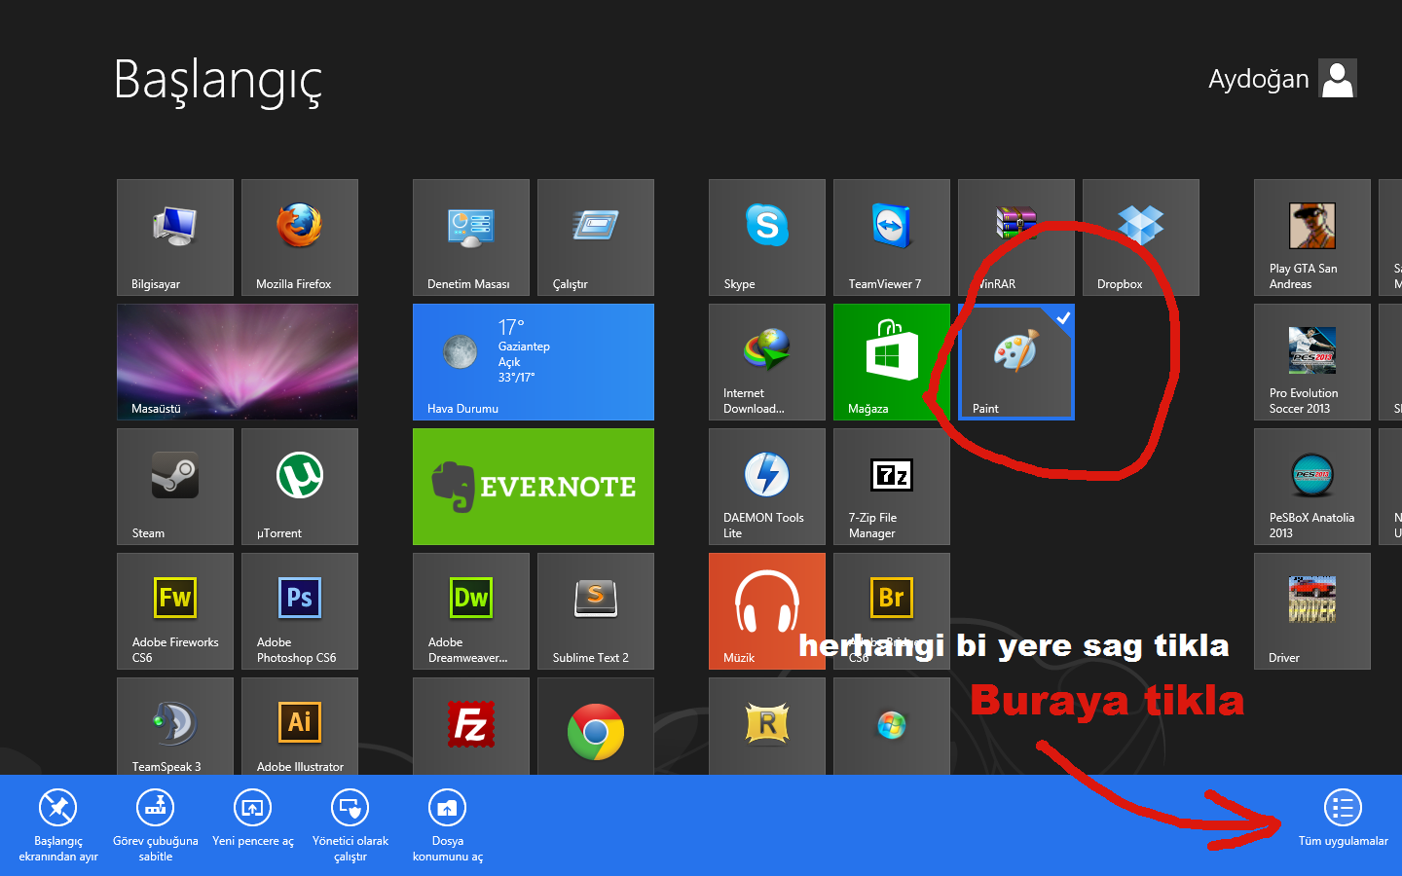The height and width of the screenshot is (876, 1402).
Task: Uncheck the Paint tile selection checkmark
Action: pyautogui.click(x=1063, y=316)
